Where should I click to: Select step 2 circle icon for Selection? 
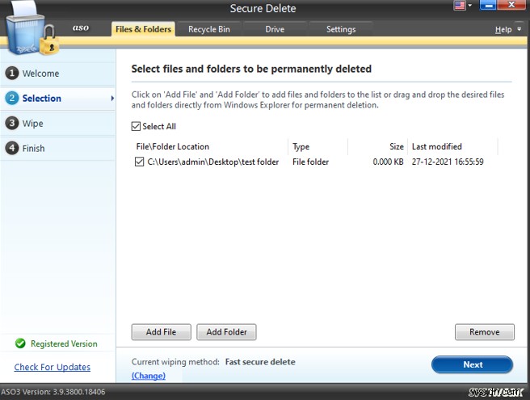click(12, 98)
